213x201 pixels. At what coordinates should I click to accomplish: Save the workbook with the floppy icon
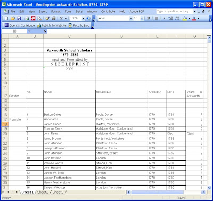[x=19, y=18]
